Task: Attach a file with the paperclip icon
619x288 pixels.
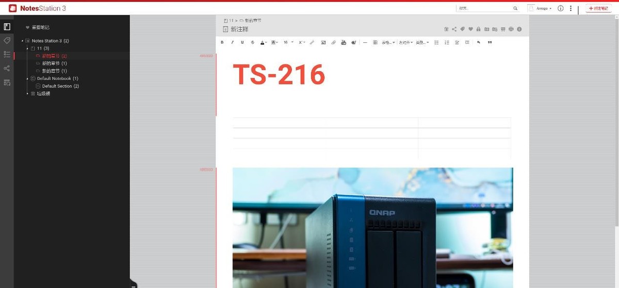Action: (333, 42)
